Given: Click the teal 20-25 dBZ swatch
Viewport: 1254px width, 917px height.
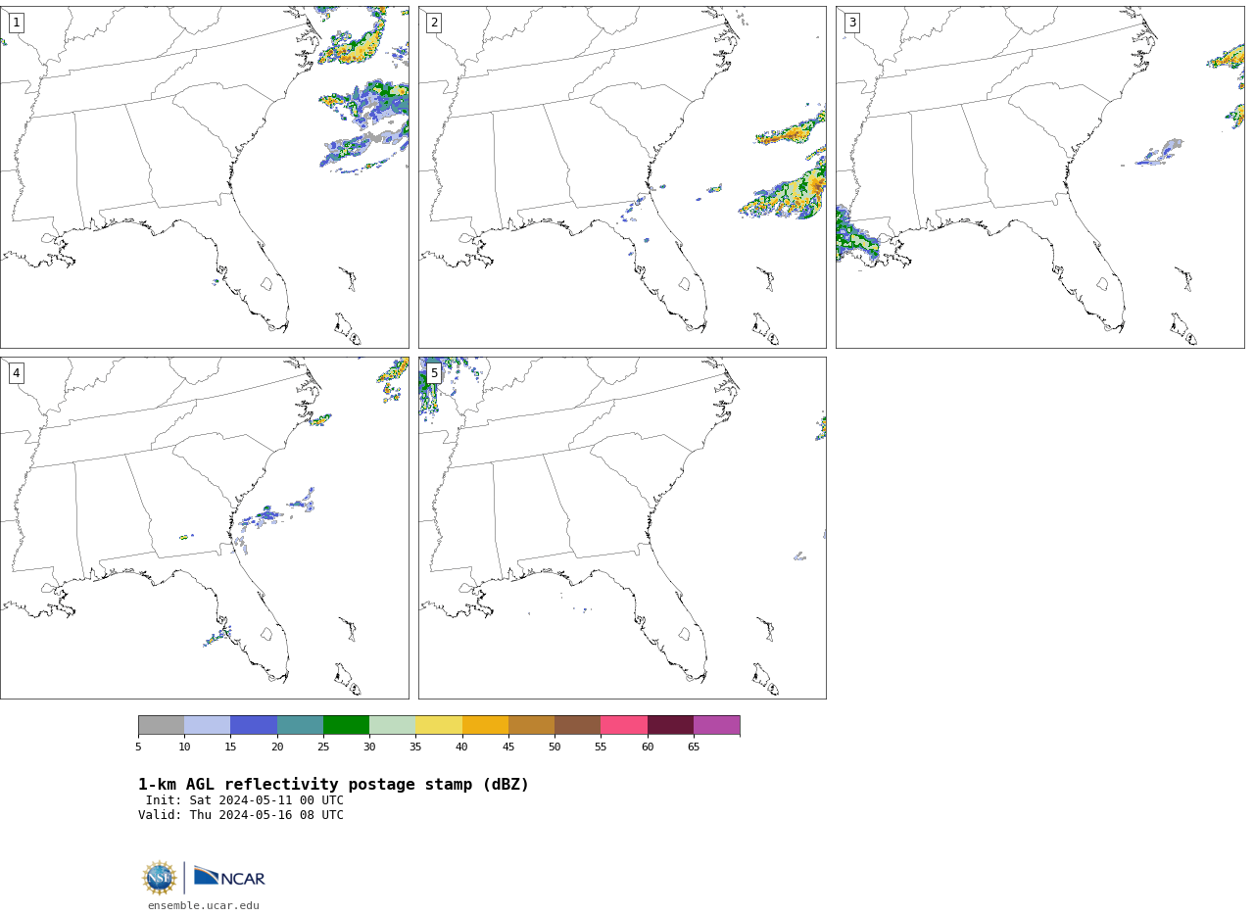Looking at the screenshot, I should pyautogui.click(x=300, y=725).
